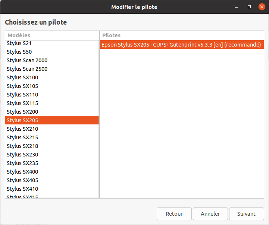Select Stylus SX410 near the list bottom

point(52,189)
